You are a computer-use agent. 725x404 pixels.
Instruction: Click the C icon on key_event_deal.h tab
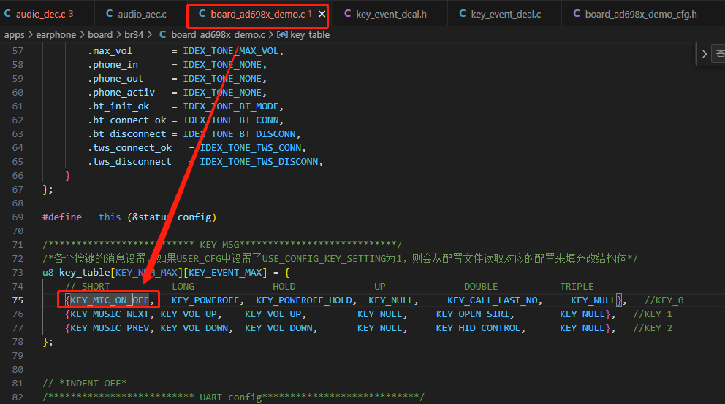click(348, 14)
